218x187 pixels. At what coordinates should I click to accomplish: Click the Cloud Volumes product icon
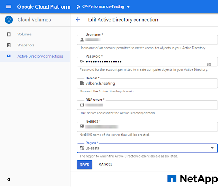[x=9, y=20]
